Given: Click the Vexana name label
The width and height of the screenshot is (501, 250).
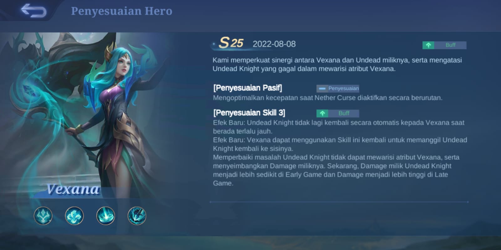Looking at the screenshot, I should click(73, 189).
